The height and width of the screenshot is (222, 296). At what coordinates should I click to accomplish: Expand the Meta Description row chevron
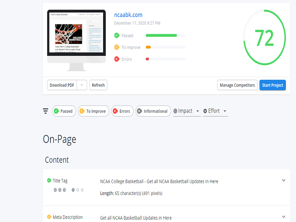click(x=284, y=217)
